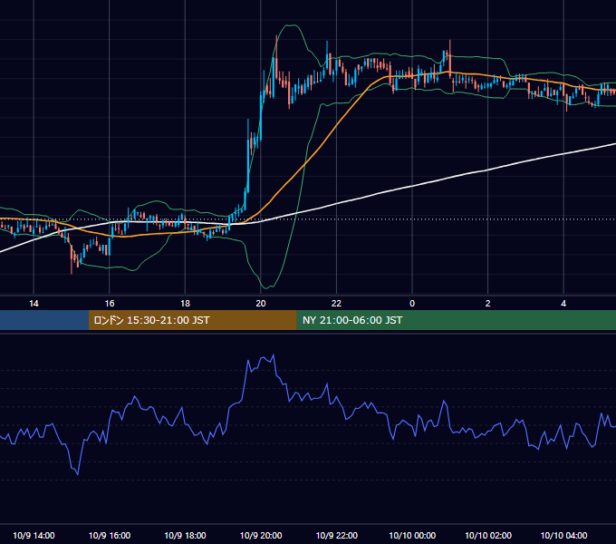Select the blue session bar before ロンドン

coord(44,320)
